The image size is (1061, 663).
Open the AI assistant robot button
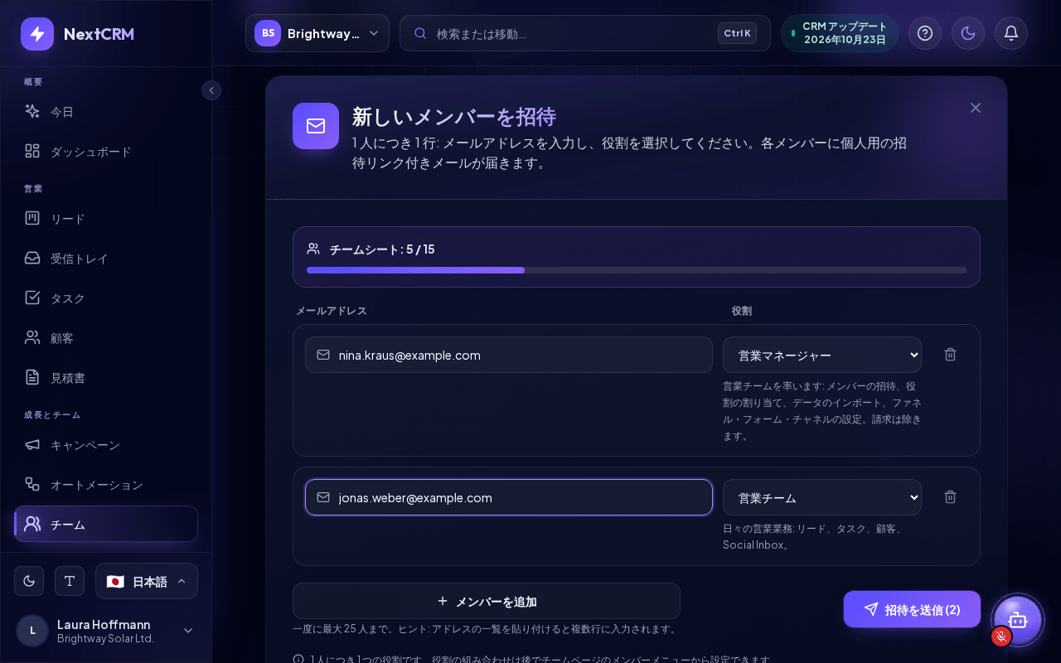[x=1018, y=620]
